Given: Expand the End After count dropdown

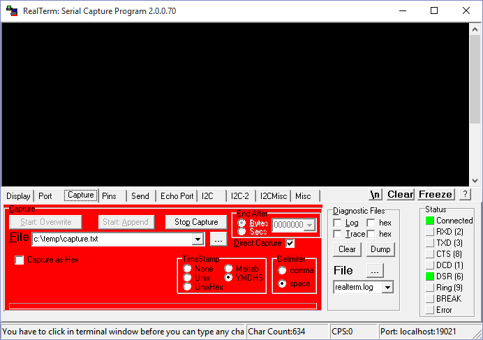Looking at the screenshot, I should coord(309,225).
